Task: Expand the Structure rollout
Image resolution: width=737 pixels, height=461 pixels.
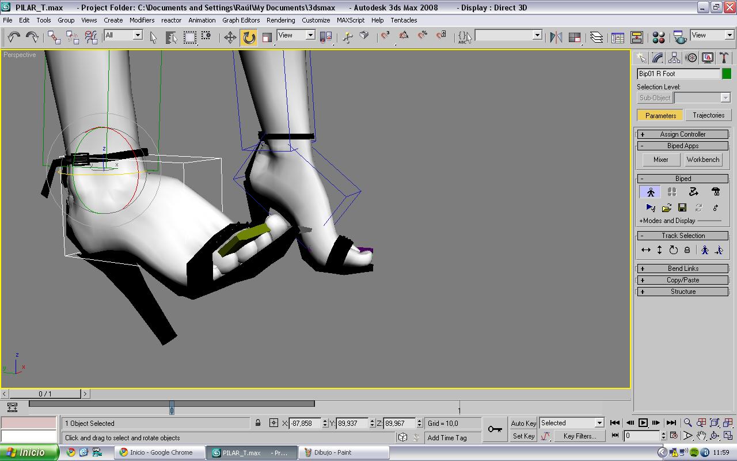Action: pos(683,292)
